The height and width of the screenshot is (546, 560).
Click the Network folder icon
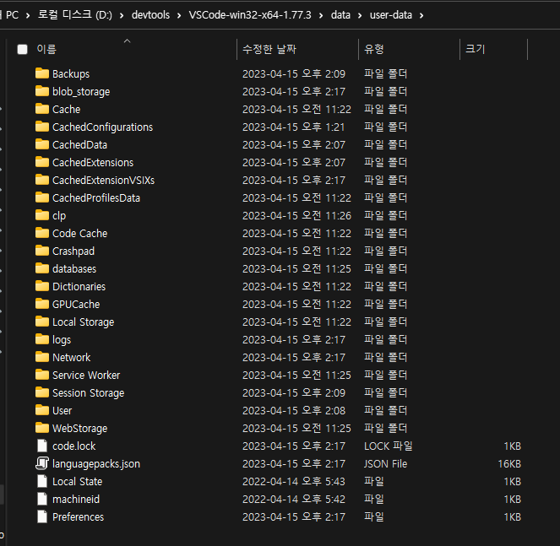42,357
